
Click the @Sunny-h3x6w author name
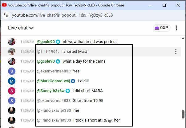point(51,91)
